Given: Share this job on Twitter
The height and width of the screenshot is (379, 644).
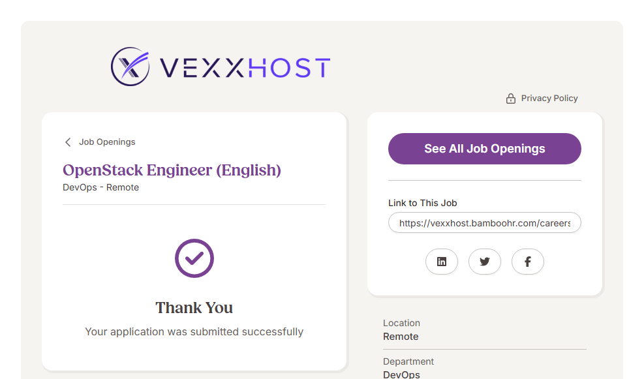Looking at the screenshot, I should pyautogui.click(x=485, y=262).
